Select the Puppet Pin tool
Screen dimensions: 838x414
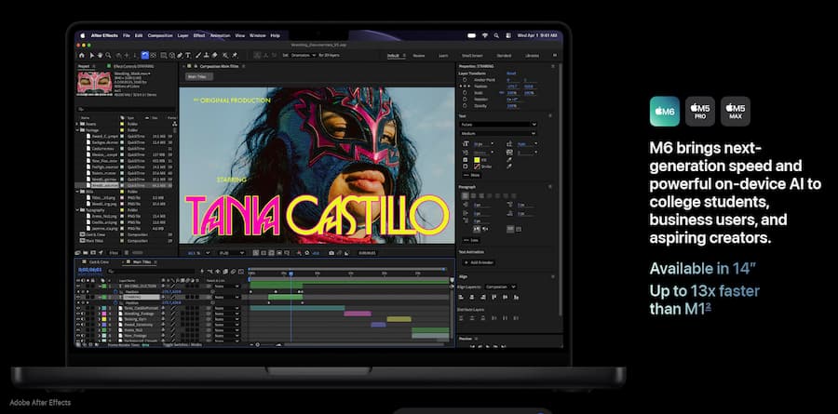(x=235, y=55)
